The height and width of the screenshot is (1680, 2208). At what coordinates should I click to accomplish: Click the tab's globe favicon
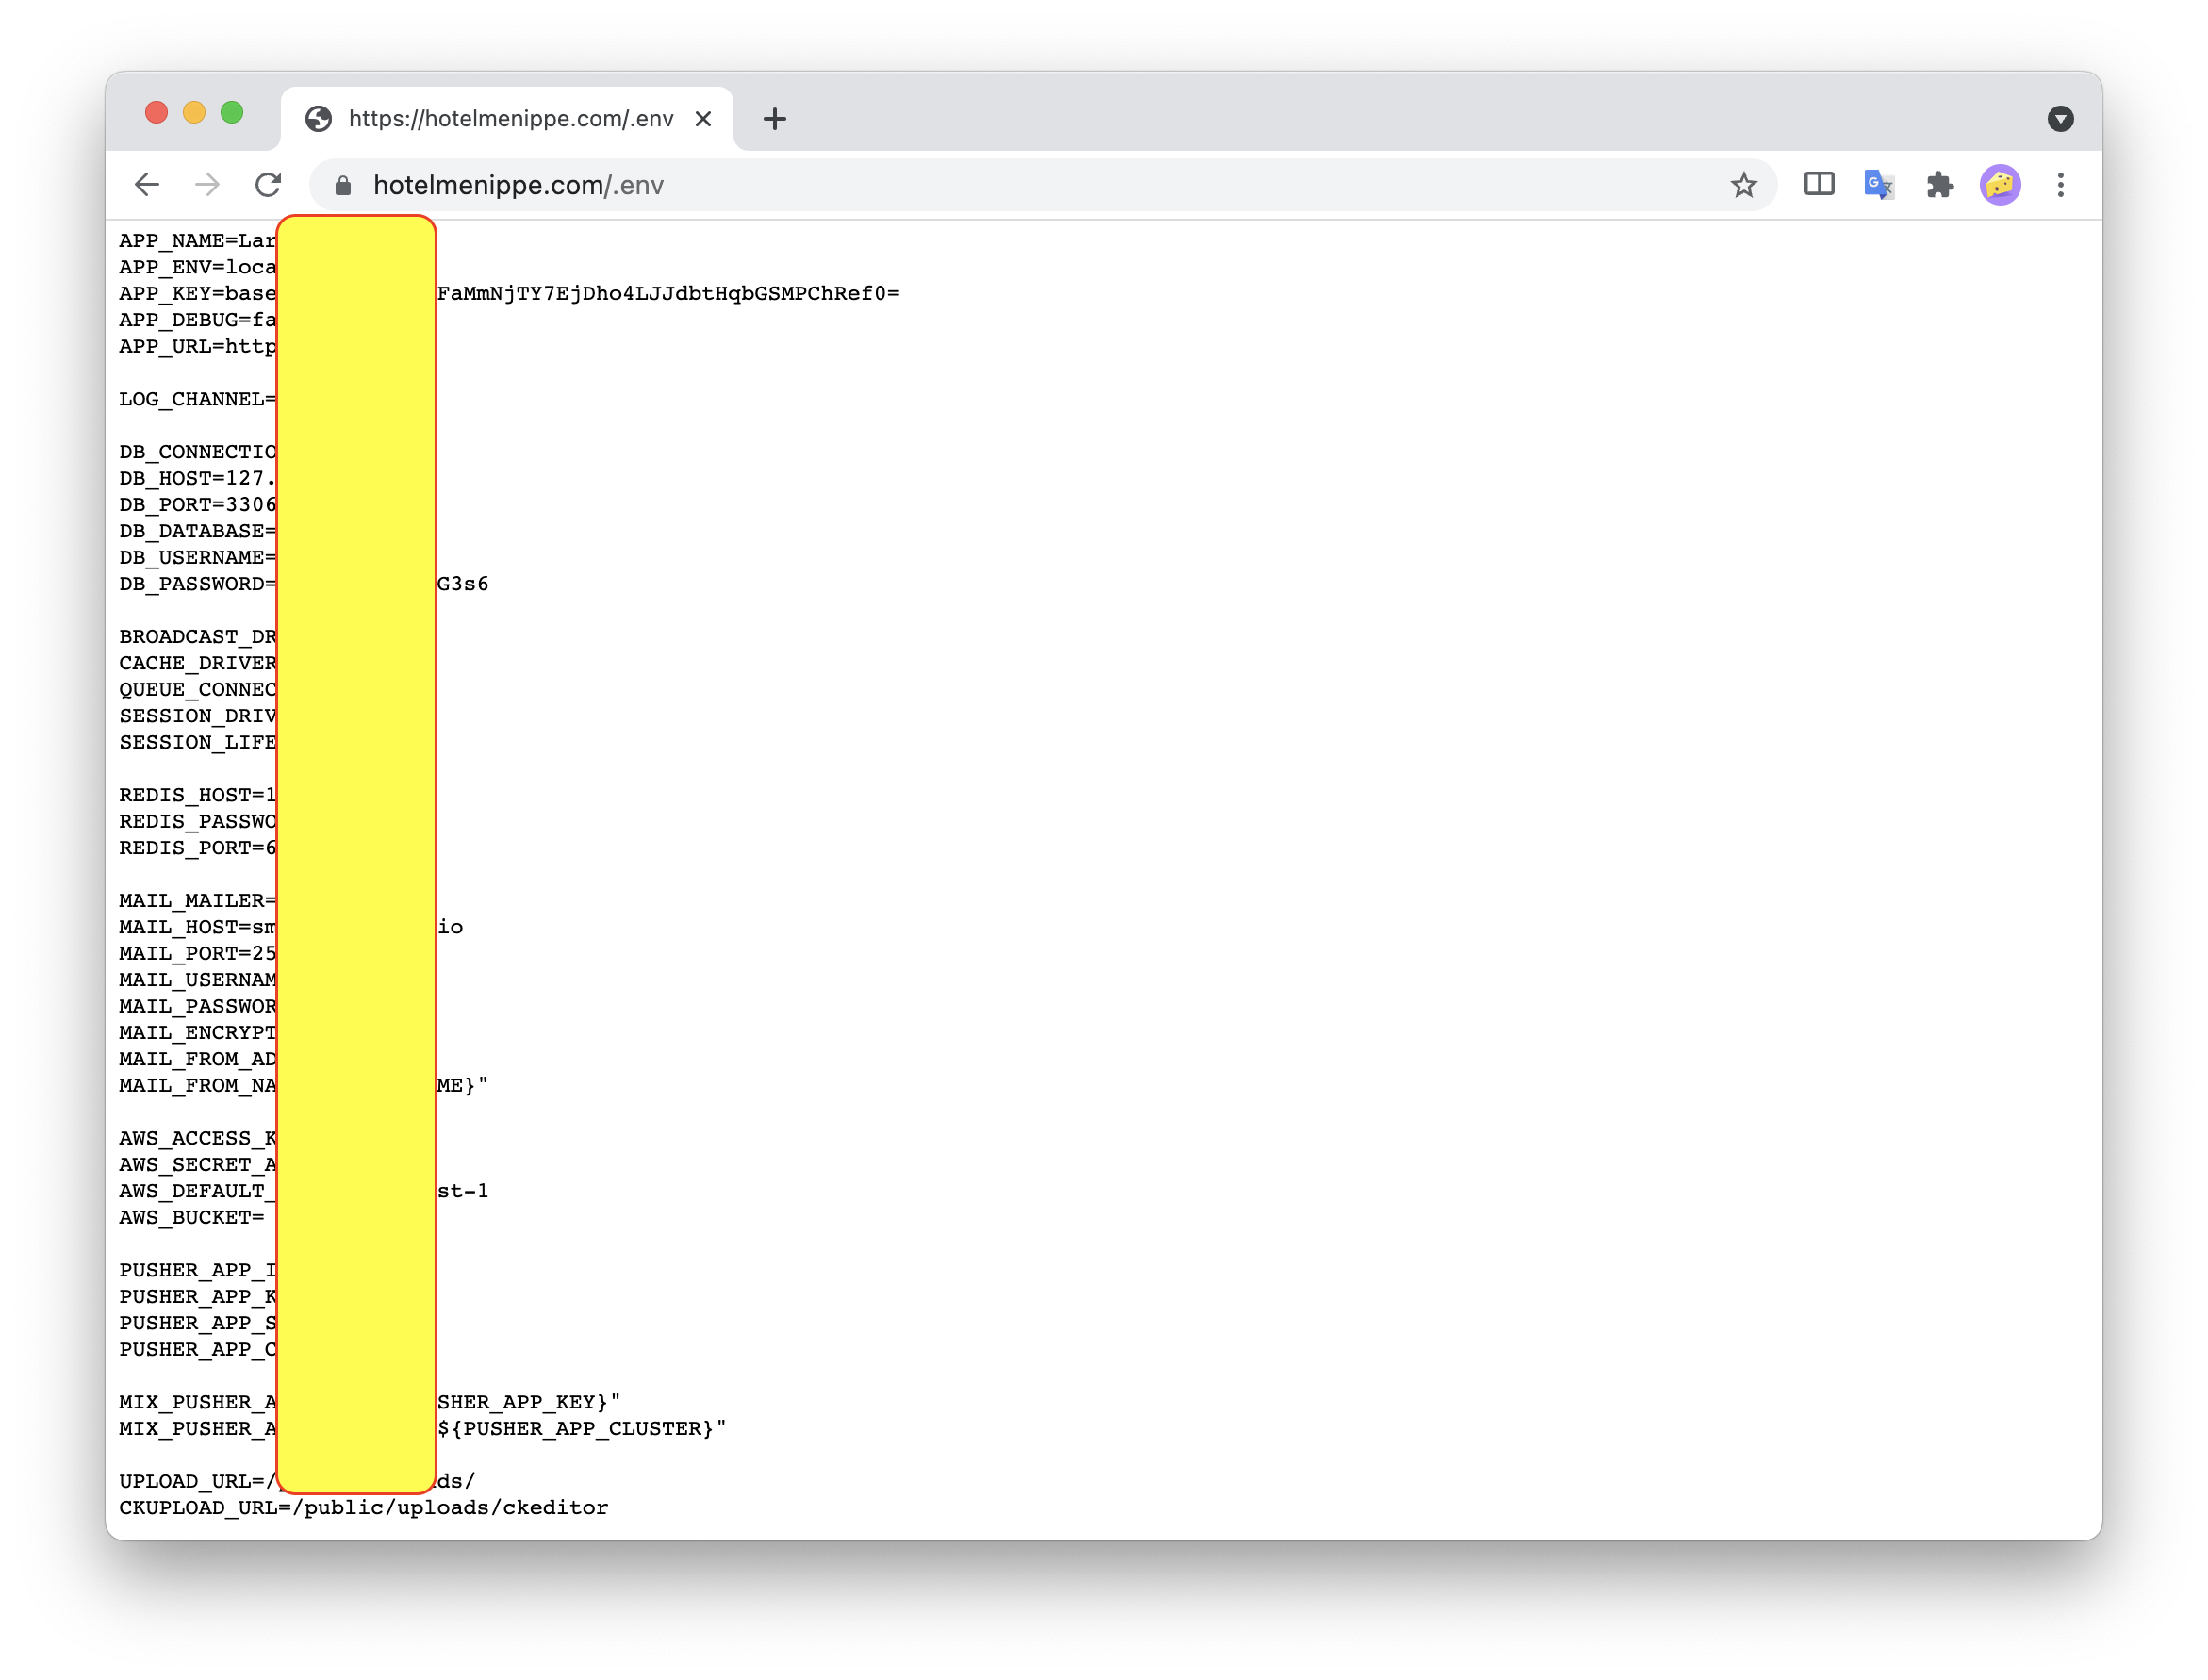[x=319, y=119]
